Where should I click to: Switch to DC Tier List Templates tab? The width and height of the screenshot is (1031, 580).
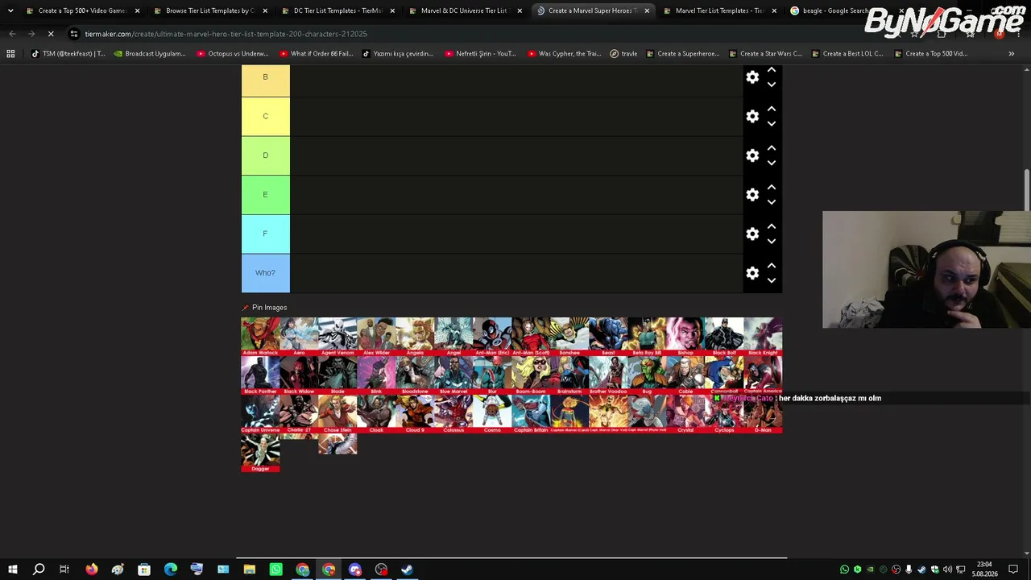[337, 11]
